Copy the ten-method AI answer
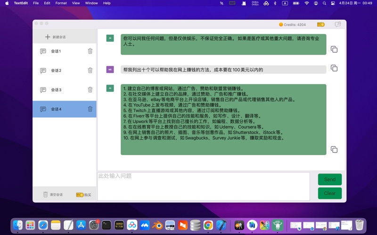Image resolution: width=377 pixels, height=235 pixels. pos(334,149)
